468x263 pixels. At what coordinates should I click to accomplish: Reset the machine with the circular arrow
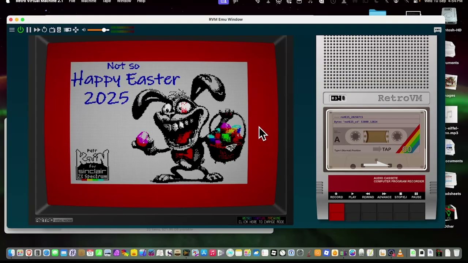pos(44,30)
